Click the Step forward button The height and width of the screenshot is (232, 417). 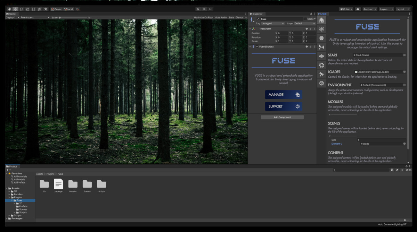coord(210,9)
